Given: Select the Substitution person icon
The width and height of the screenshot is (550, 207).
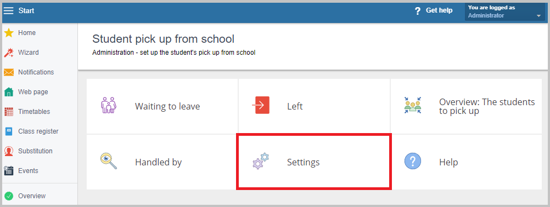Looking at the screenshot, I should (9, 151).
